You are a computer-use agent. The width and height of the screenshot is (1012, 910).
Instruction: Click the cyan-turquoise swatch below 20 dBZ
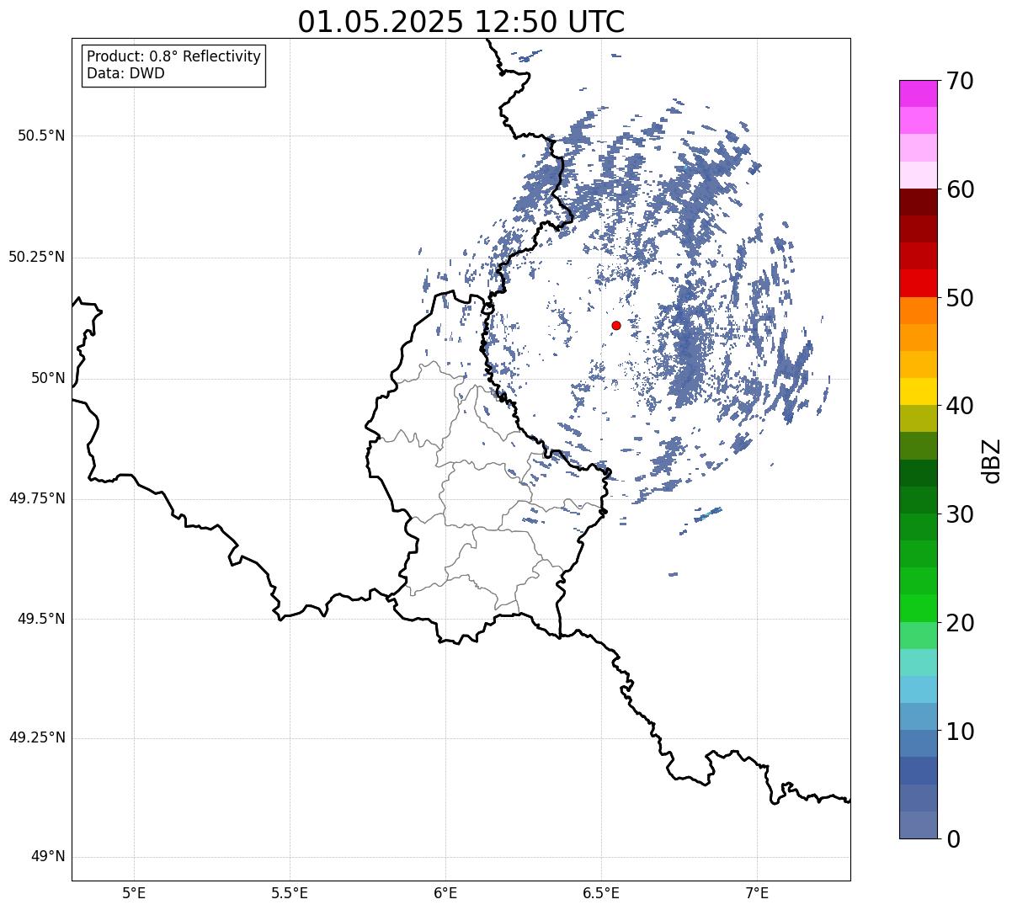[x=918, y=663]
